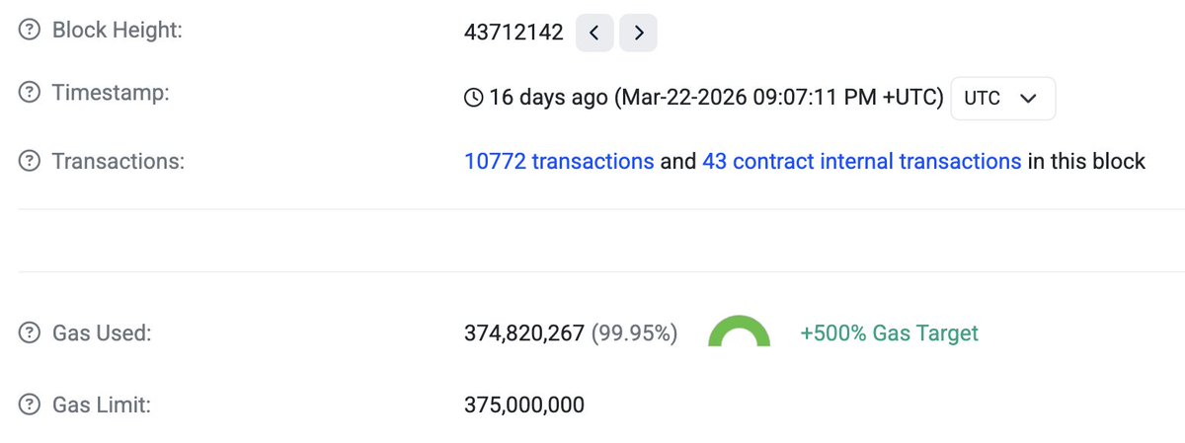
Task: Open the UTC timezone dropdown
Action: [x=1002, y=99]
